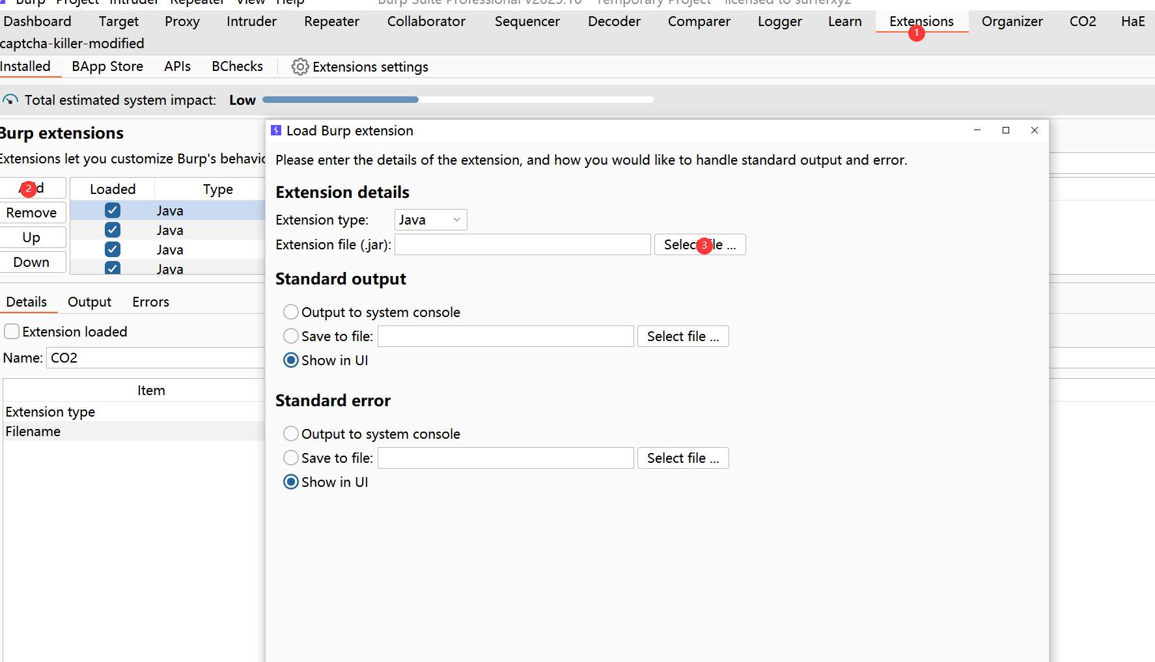The width and height of the screenshot is (1155, 662).
Task: Select file for Extension file (.jar)
Action: [x=700, y=245]
